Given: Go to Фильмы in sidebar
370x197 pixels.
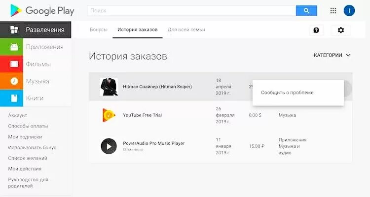Looking at the screenshot, I should (38, 64).
